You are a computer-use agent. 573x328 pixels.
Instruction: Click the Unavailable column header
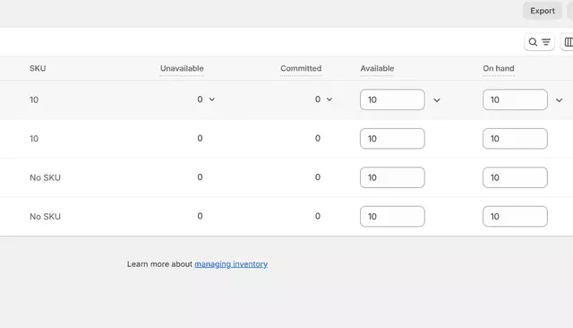point(182,68)
